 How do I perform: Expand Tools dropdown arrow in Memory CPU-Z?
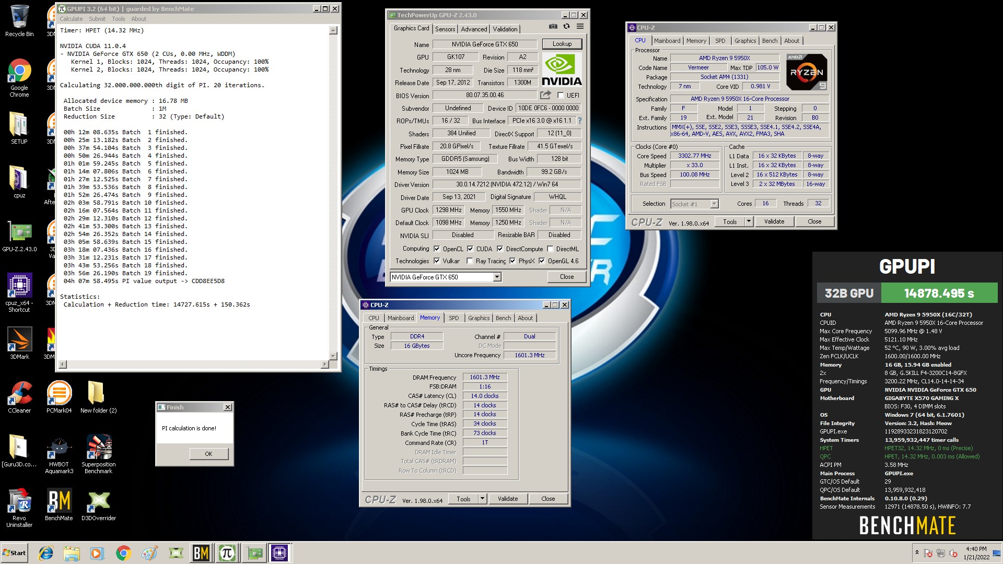[482, 499]
